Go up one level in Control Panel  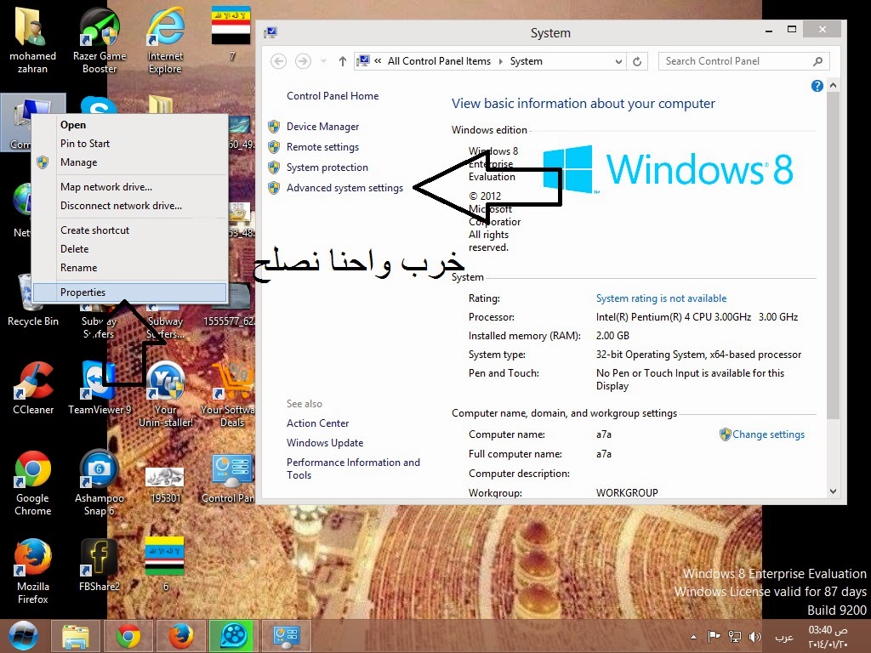pyautogui.click(x=342, y=61)
